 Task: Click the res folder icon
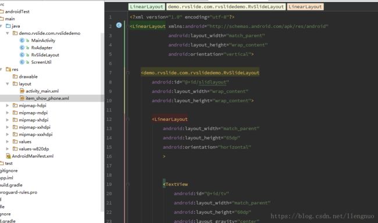pos(8,69)
